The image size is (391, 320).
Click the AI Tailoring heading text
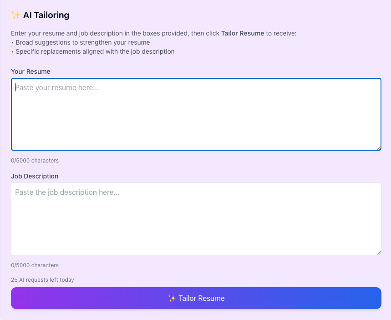coord(46,15)
